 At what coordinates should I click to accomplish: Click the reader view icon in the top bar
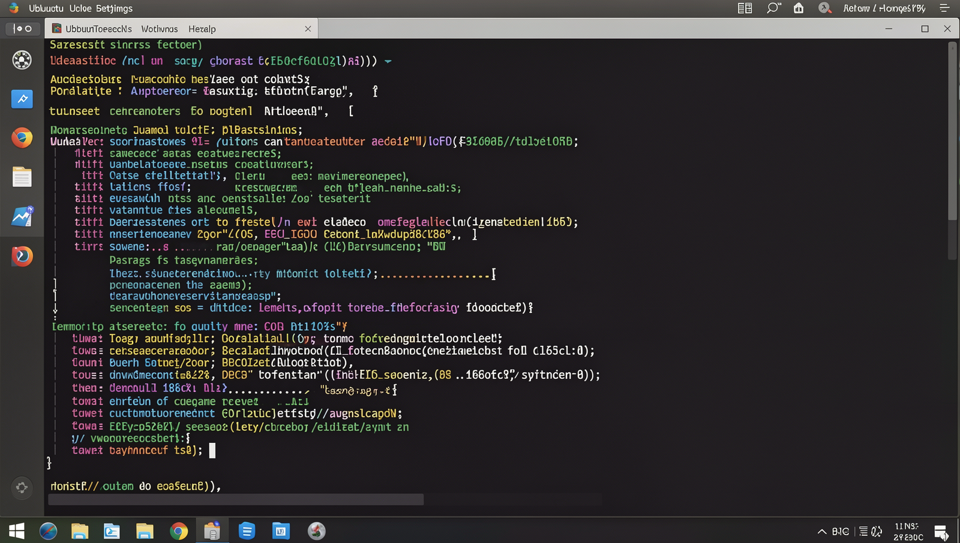point(745,8)
